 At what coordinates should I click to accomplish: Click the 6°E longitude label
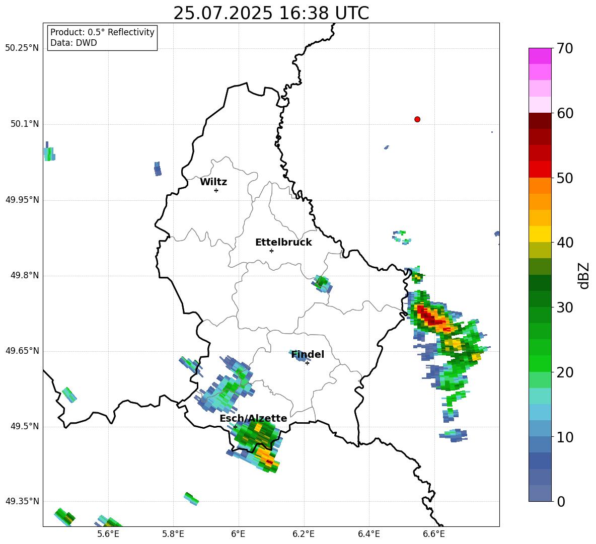238,534
